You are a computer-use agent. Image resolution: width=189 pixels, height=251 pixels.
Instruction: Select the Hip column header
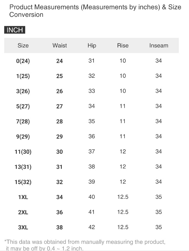92,46
